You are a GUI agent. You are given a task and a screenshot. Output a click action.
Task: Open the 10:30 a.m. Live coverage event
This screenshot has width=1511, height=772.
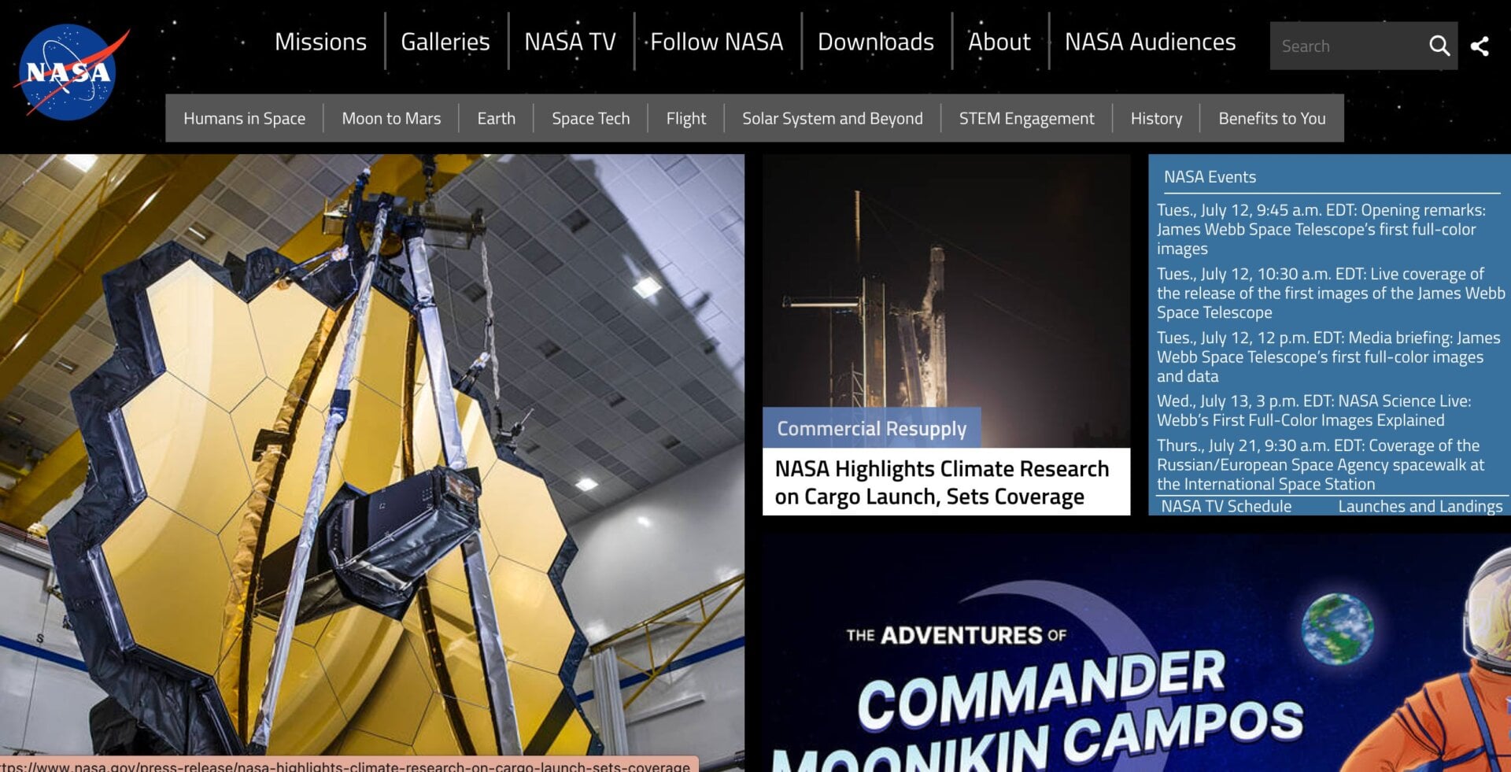point(1331,293)
